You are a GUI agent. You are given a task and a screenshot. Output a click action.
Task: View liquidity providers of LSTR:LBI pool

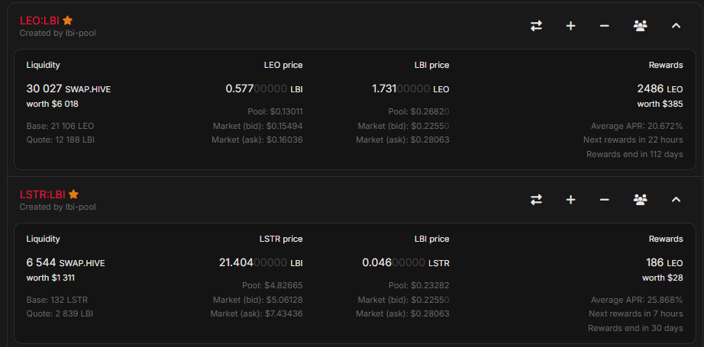640,200
